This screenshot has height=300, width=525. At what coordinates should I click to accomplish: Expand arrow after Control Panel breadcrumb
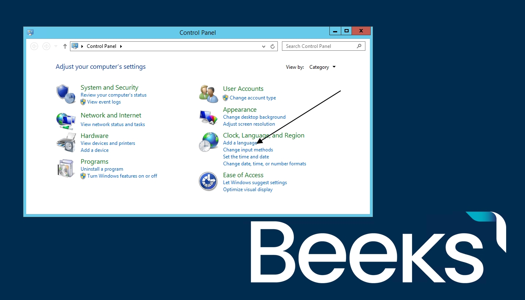(121, 46)
